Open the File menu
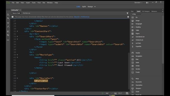Screen dimensions: 170x96 (13, 3)
